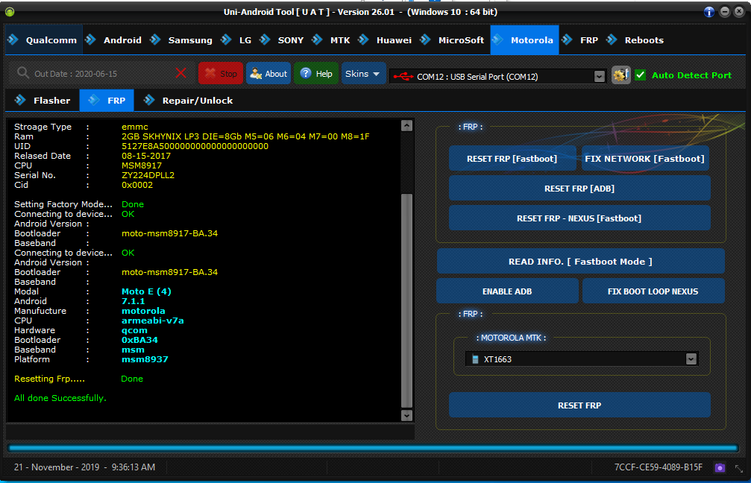751x483 pixels.
Task: Select the Motorola tab
Action: [x=524, y=40]
